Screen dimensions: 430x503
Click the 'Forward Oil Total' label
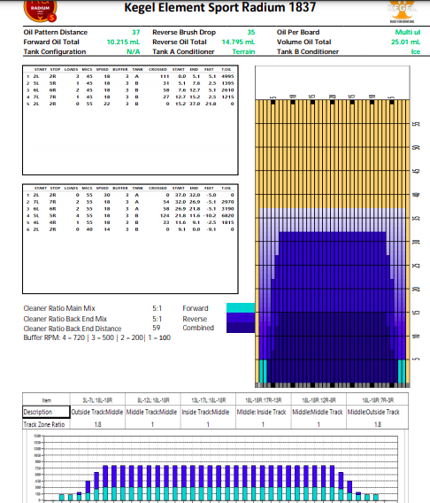(51, 42)
